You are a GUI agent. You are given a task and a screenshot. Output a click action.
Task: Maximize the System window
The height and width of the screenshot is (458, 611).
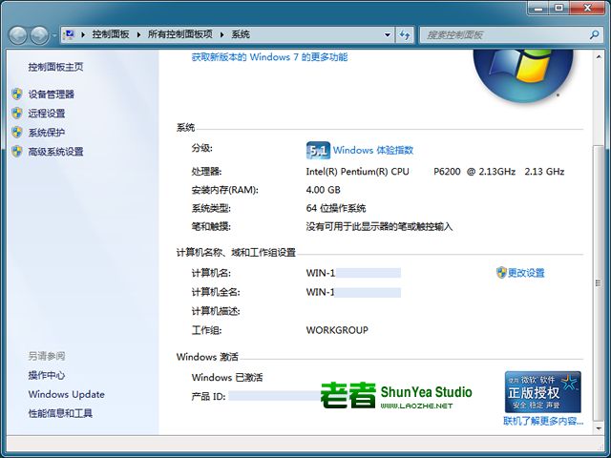(x=558, y=8)
